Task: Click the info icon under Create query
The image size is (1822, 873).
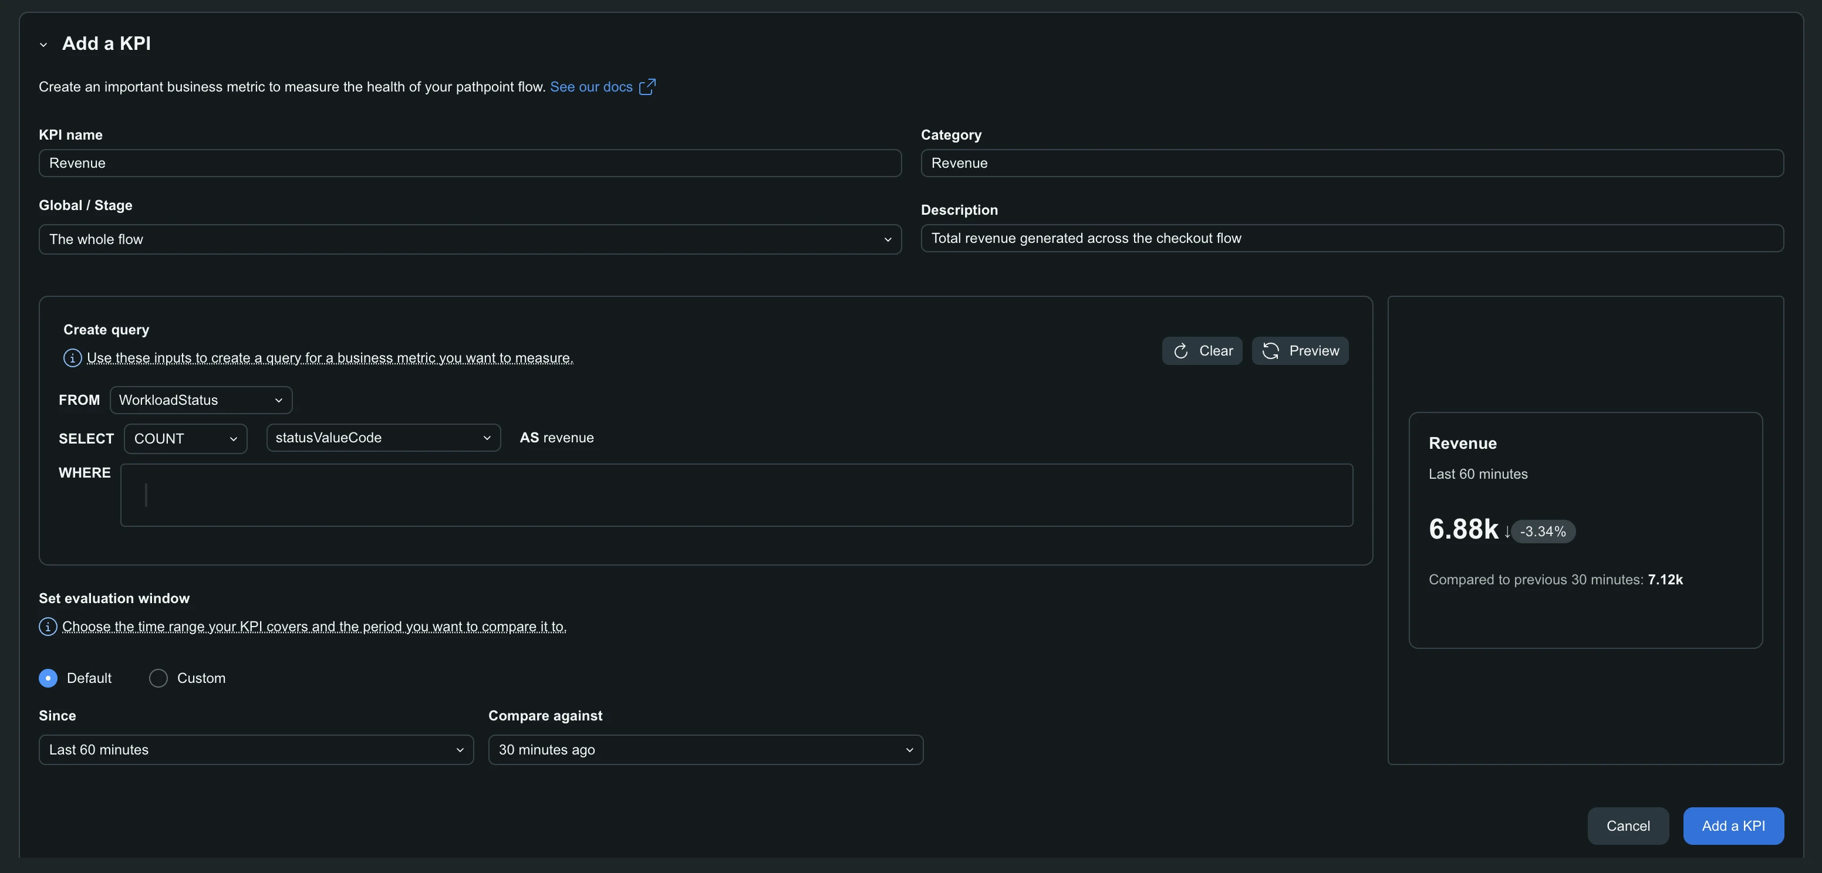Action: pos(72,358)
